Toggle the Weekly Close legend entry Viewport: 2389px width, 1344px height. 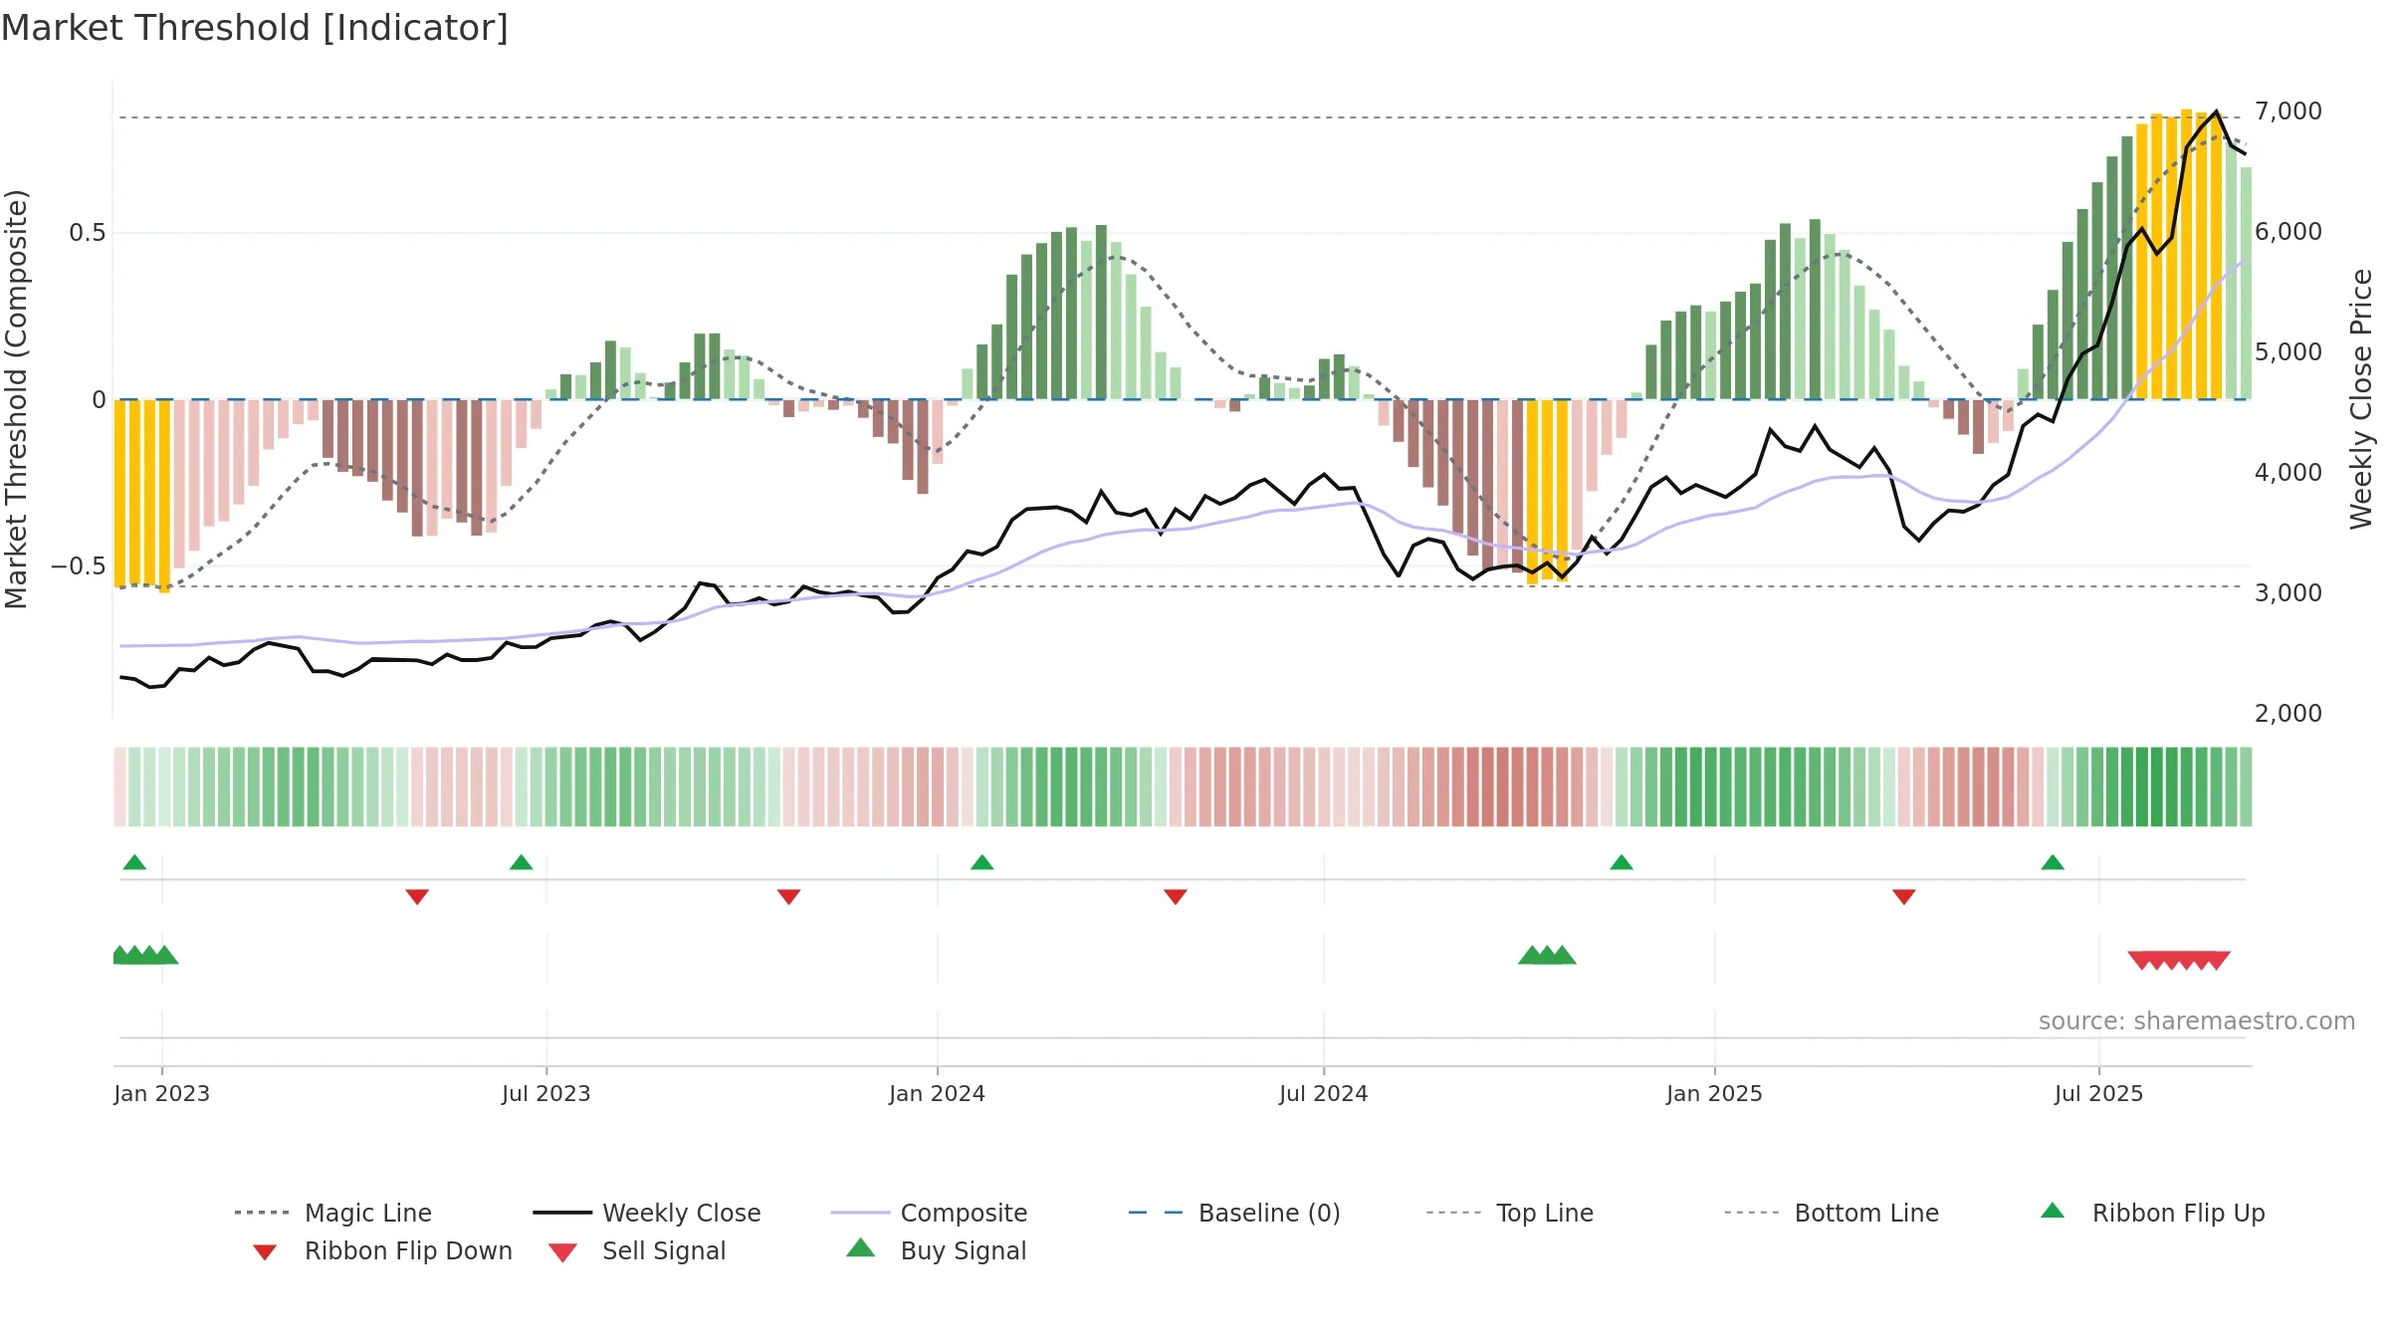[646, 1213]
